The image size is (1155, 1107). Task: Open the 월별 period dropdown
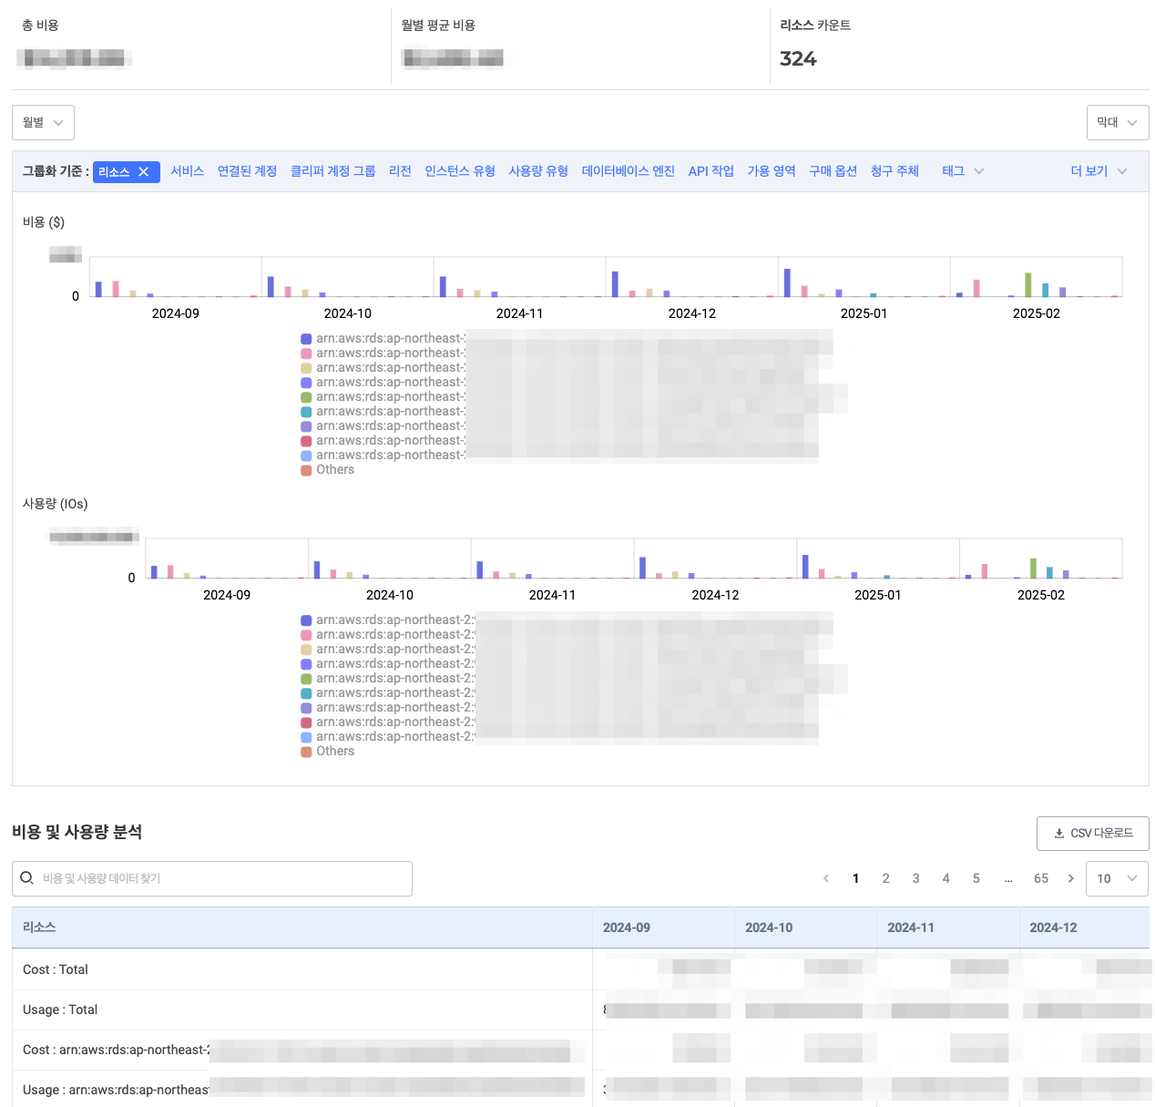pos(43,122)
